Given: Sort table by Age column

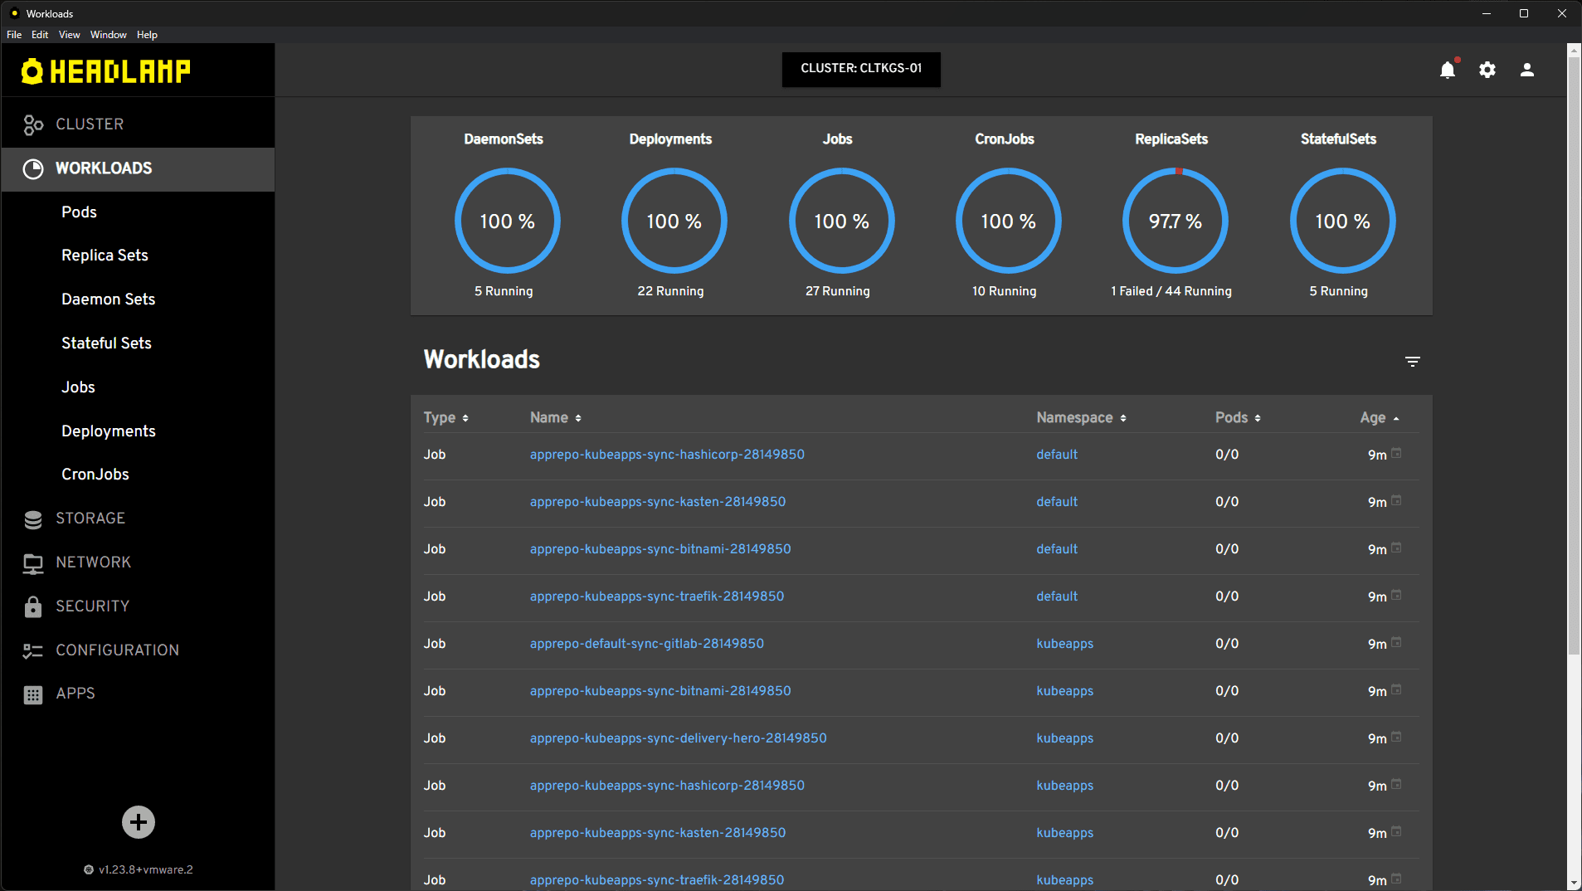Looking at the screenshot, I should (1380, 417).
